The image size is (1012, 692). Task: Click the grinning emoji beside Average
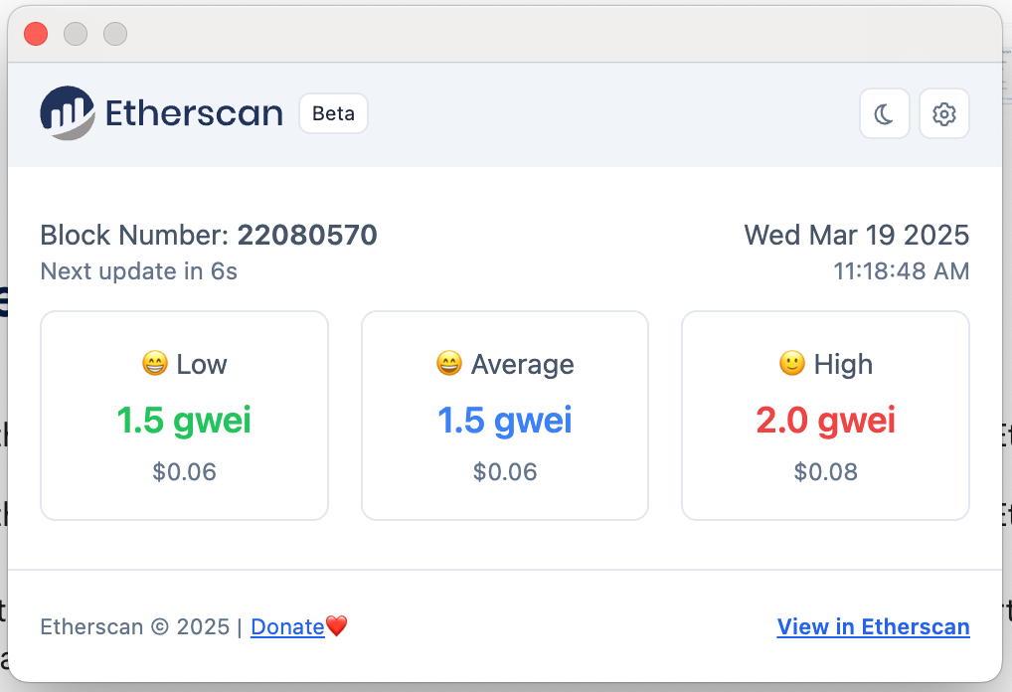click(449, 364)
